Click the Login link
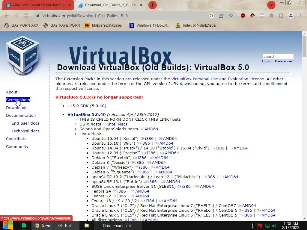This screenshot has height=230, width=307. pos(266,61)
